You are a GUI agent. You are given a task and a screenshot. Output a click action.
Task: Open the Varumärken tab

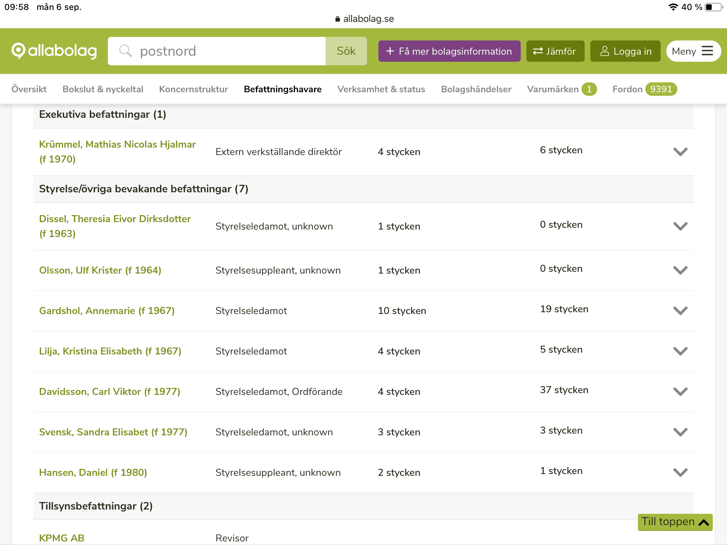click(562, 89)
